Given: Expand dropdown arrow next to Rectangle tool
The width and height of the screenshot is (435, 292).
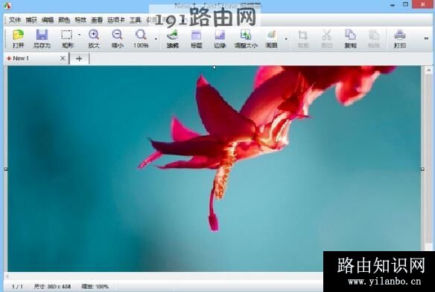Looking at the screenshot, I should pos(79,35).
